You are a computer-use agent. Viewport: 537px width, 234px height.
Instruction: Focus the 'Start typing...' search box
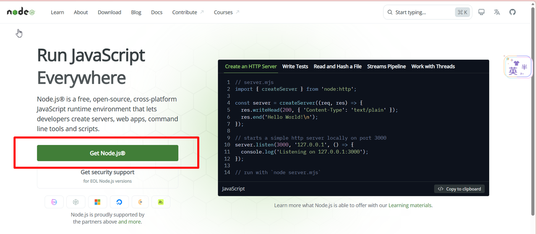click(428, 12)
